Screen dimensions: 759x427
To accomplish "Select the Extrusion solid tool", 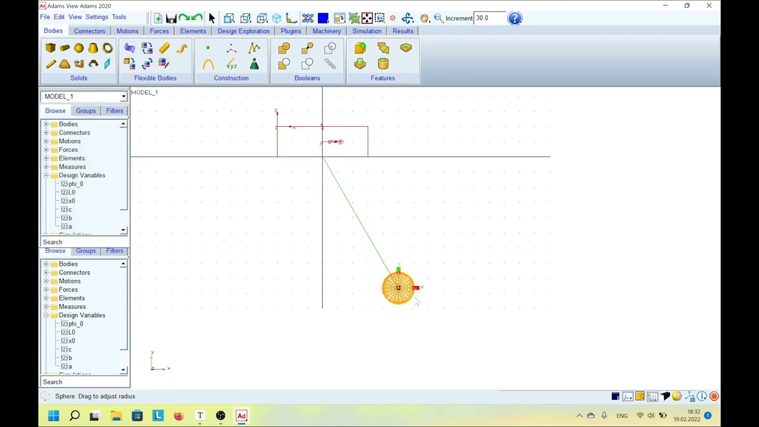I will (79, 64).
